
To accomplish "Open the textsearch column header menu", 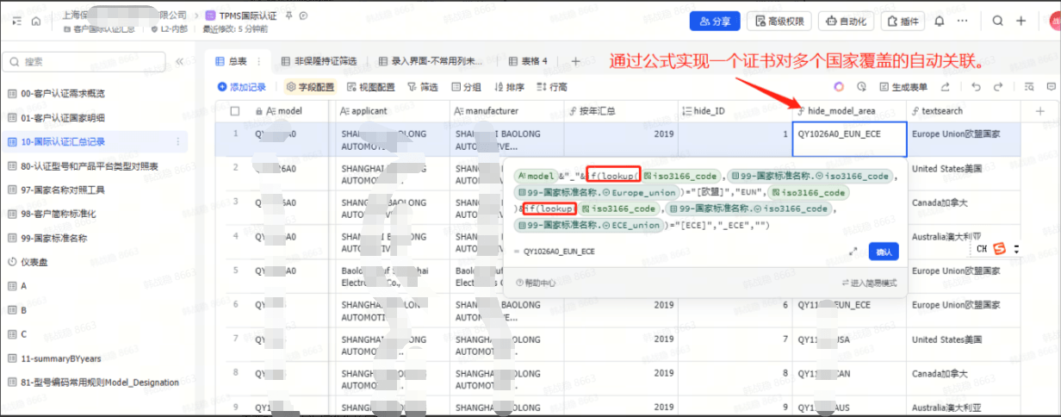I will click(x=963, y=111).
